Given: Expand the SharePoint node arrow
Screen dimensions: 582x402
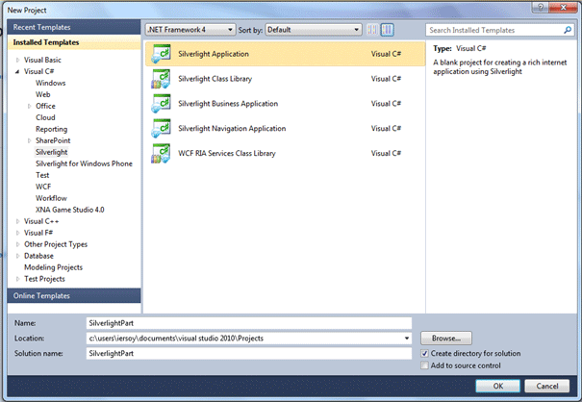Looking at the screenshot, I should (29, 140).
